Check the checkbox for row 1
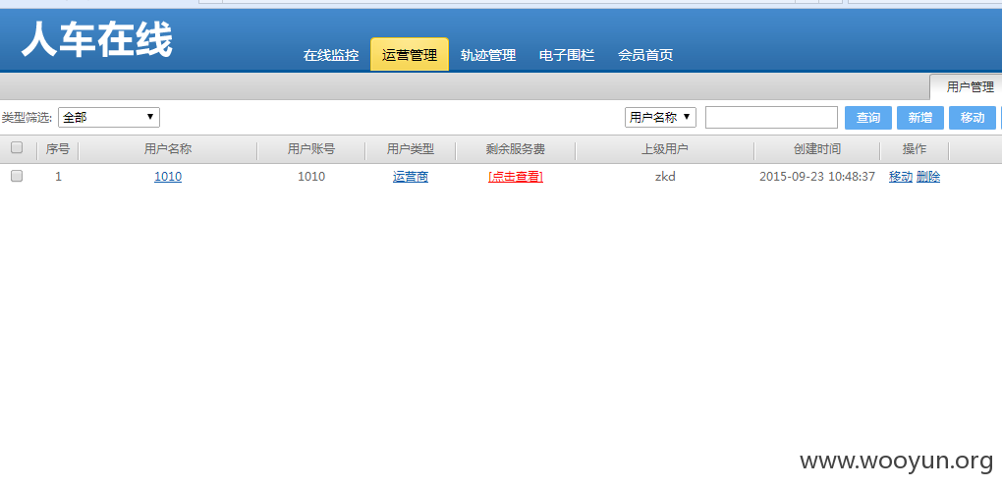The image size is (1002, 489). pos(17,176)
